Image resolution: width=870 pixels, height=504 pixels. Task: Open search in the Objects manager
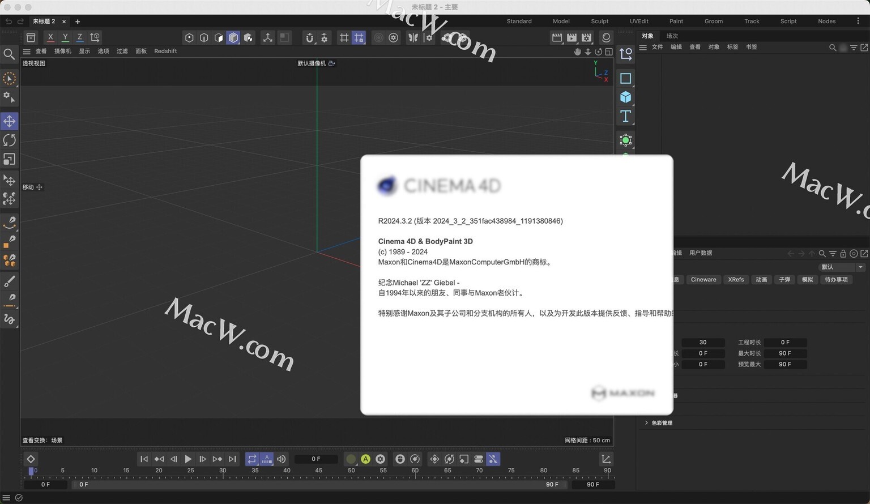pyautogui.click(x=833, y=48)
